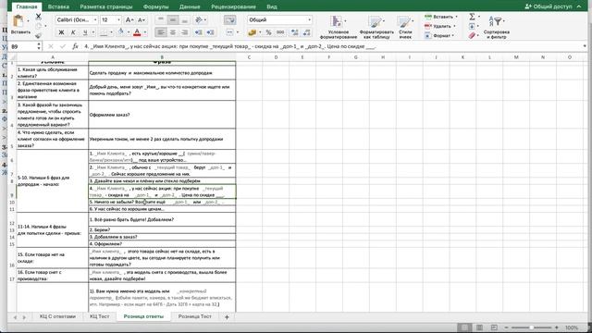Toggle middle vertical alignment

click(x=173, y=19)
